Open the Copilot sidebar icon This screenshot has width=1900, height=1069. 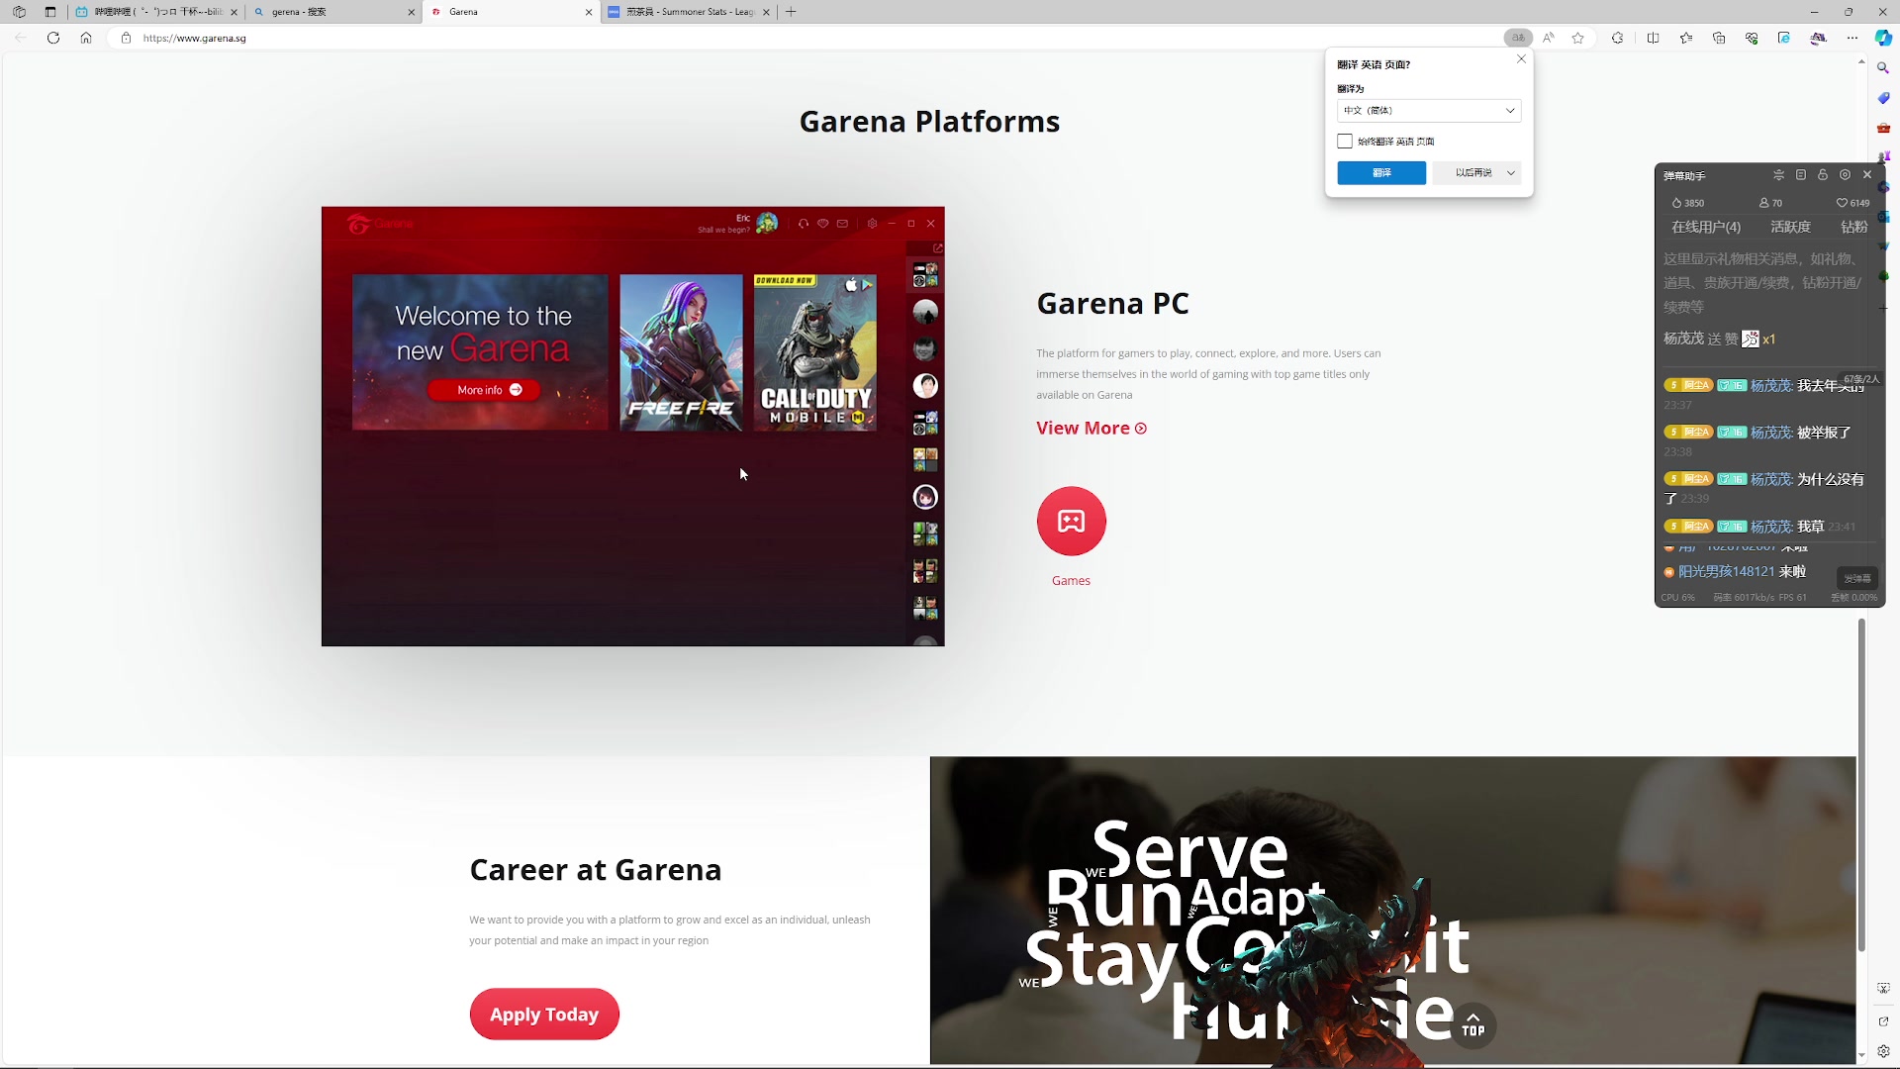point(1883,38)
